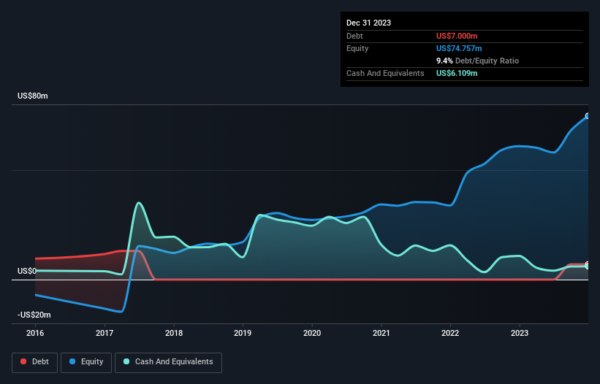600x384 pixels.
Task: Click the 2022 x-axis label
Action: (450, 333)
